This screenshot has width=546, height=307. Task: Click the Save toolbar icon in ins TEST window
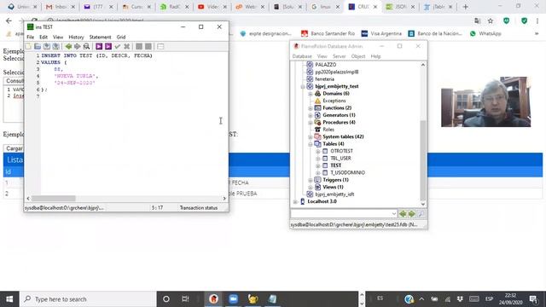(46, 46)
